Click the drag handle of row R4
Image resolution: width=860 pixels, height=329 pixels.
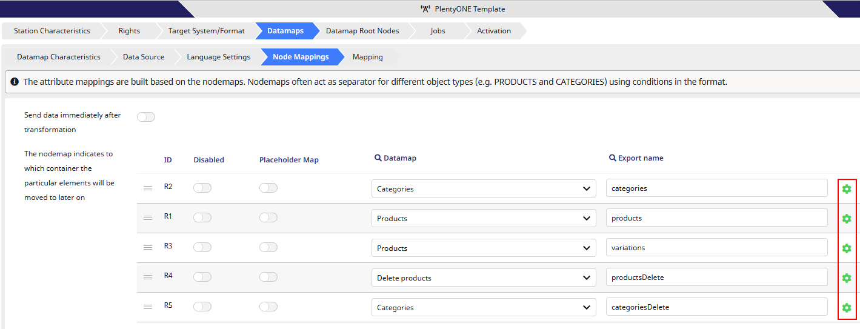(x=148, y=277)
